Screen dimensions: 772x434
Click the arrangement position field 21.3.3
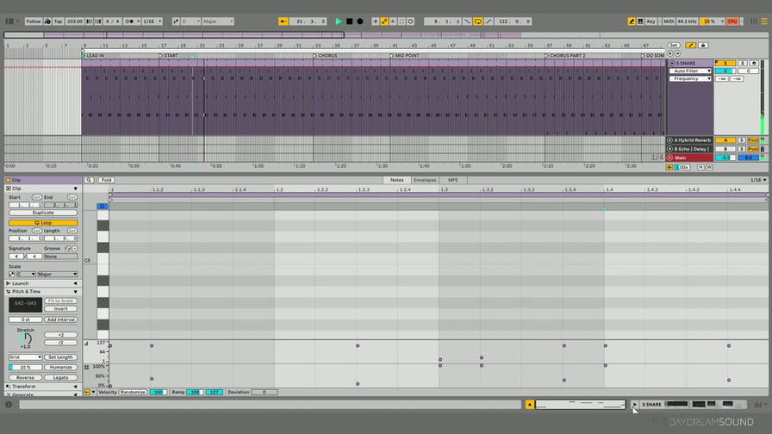pyautogui.click(x=308, y=22)
